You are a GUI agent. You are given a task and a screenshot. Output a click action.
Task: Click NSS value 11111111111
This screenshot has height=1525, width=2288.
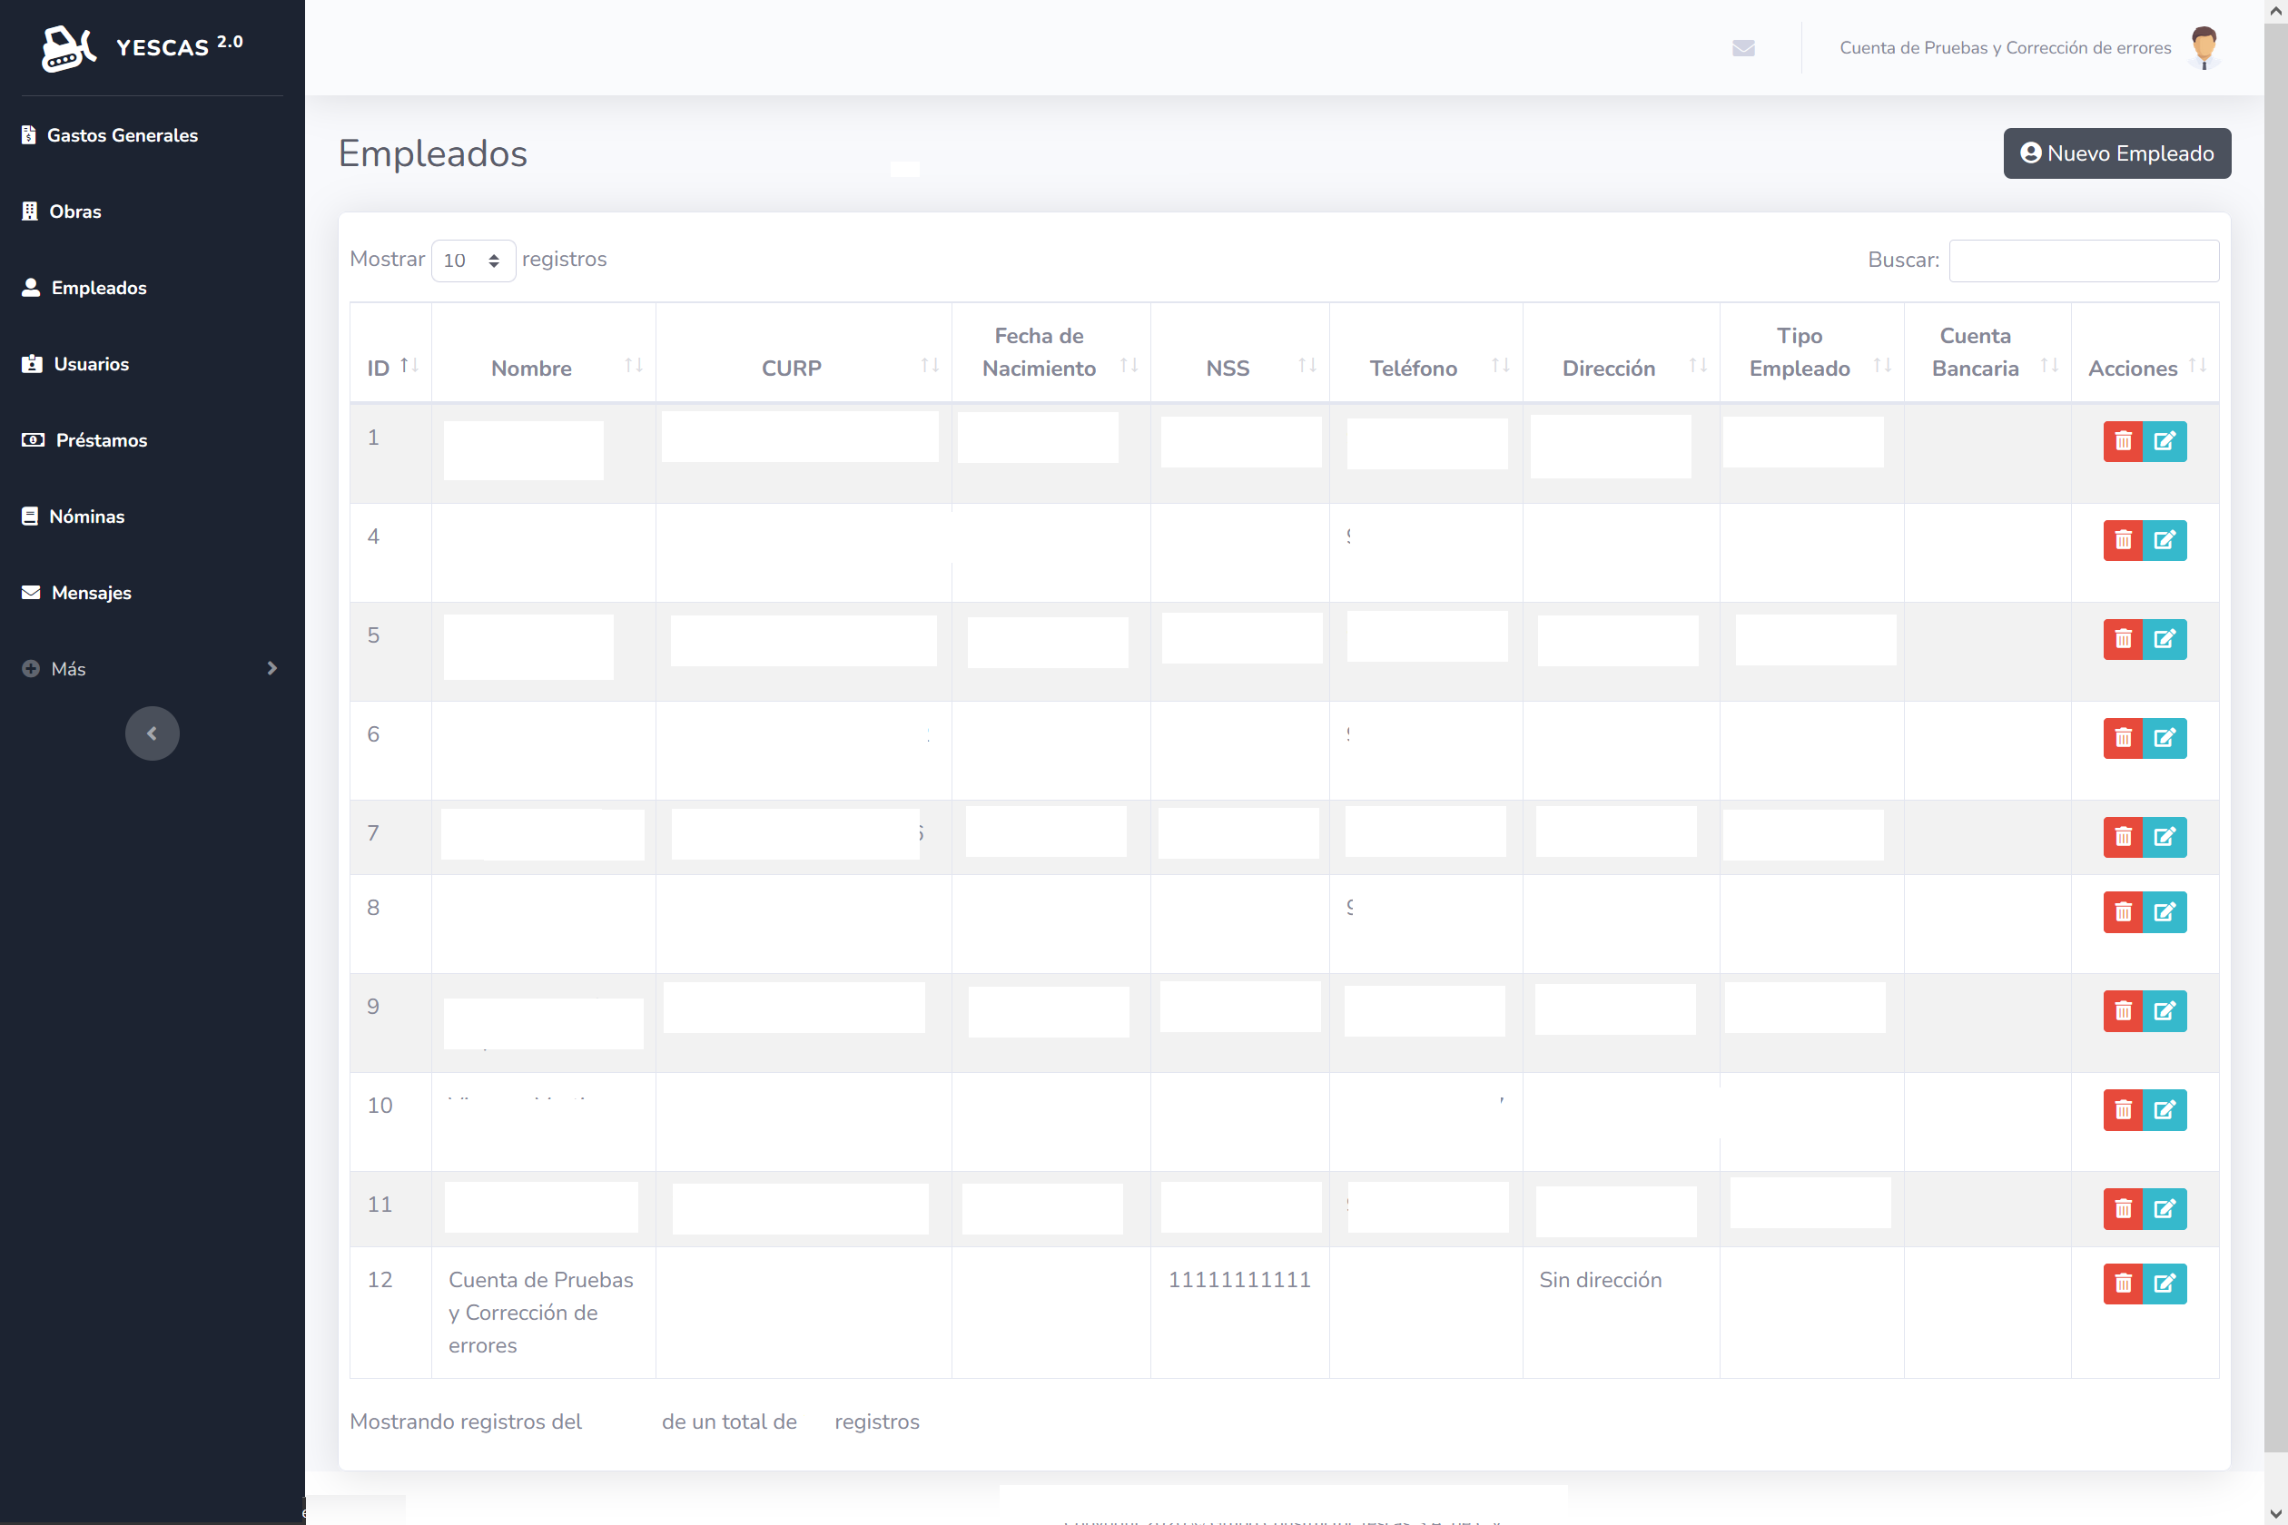point(1239,1280)
